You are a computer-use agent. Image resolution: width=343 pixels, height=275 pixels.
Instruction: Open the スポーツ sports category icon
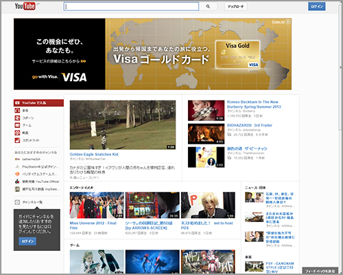(17, 118)
